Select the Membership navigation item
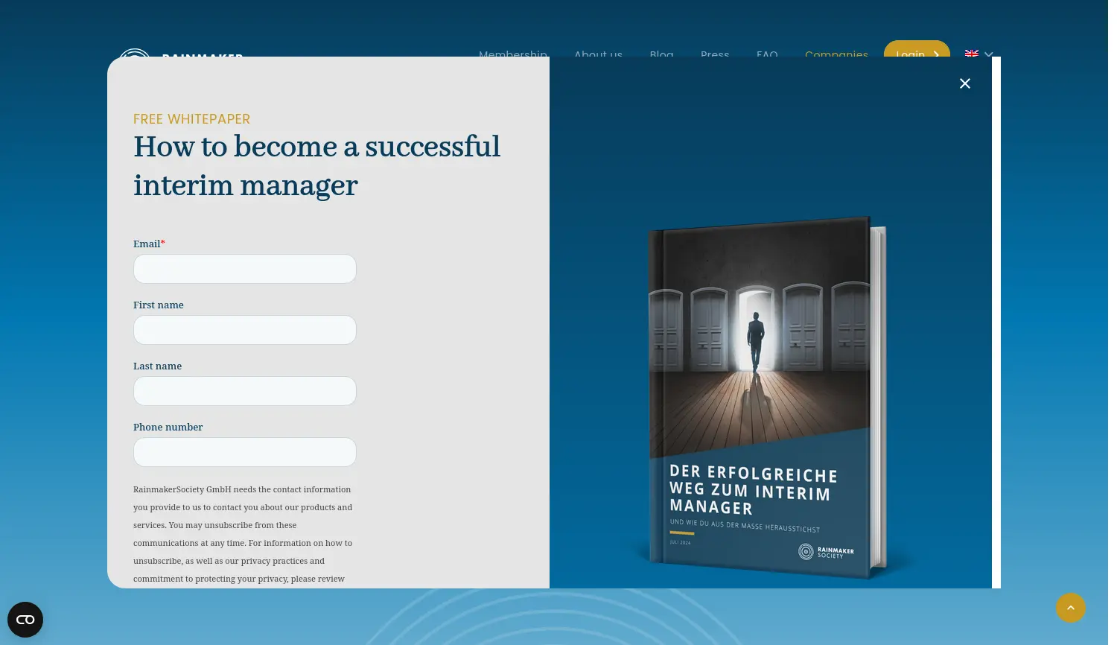 pos(513,55)
